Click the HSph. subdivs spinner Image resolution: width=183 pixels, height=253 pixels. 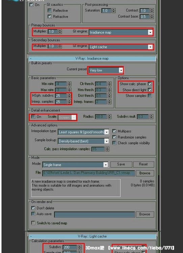[70, 96]
